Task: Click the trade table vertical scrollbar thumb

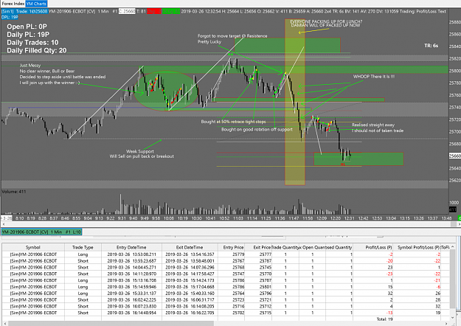Action: (x=452, y=278)
